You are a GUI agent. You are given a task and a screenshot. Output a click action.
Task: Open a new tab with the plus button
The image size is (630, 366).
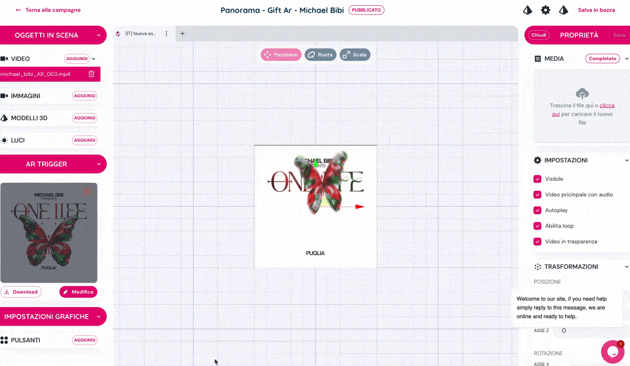pyautogui.click(x=182, y=34)
